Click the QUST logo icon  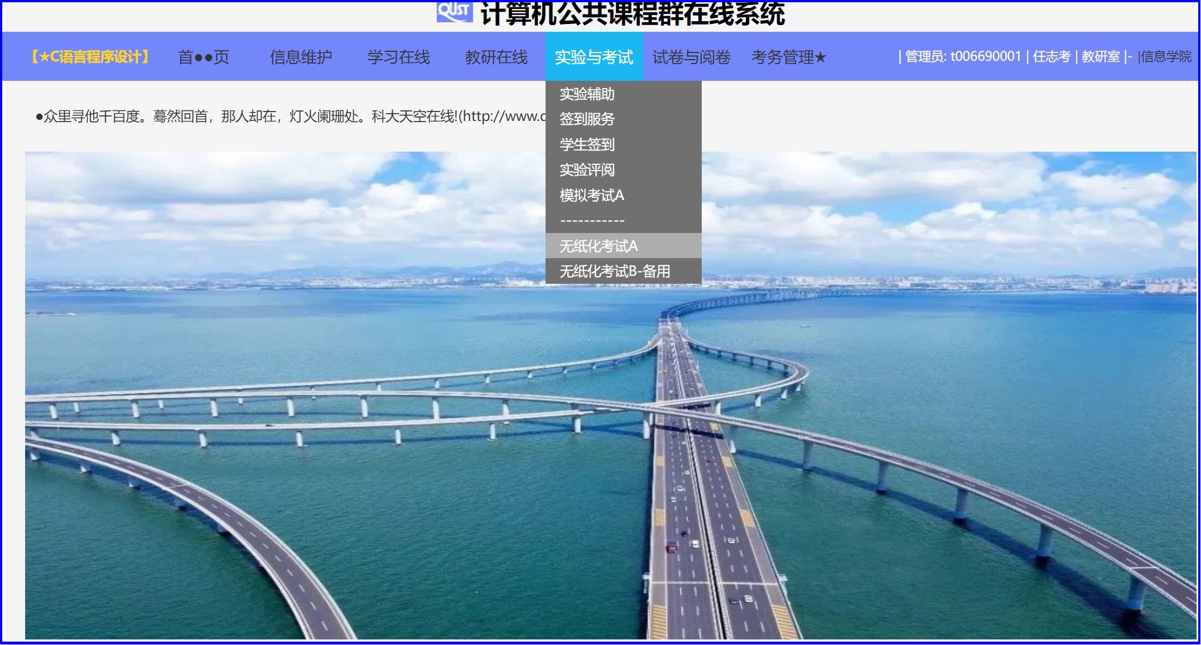tap(454, 11)
